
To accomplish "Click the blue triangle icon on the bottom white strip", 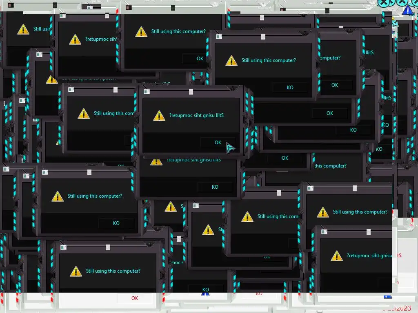I will point(205,294).
